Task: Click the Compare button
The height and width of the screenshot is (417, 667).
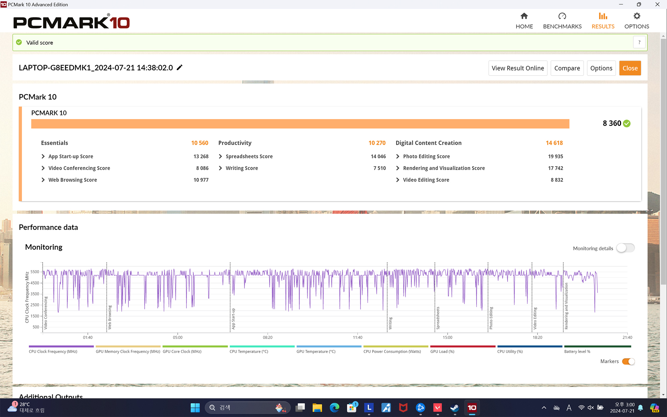Action: 567,68
